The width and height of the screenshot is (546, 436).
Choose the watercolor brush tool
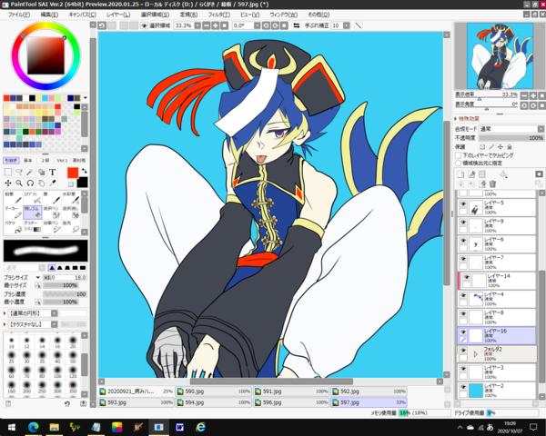pos(71,198)
